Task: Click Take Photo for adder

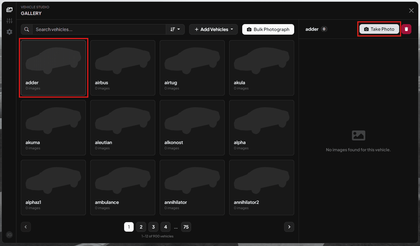Action: [x=379, y=29]
